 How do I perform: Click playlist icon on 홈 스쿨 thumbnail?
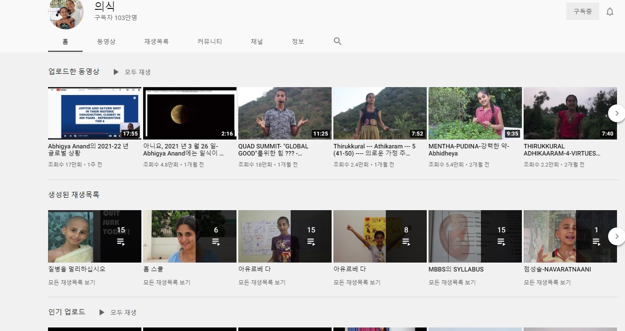coord(216,242)
